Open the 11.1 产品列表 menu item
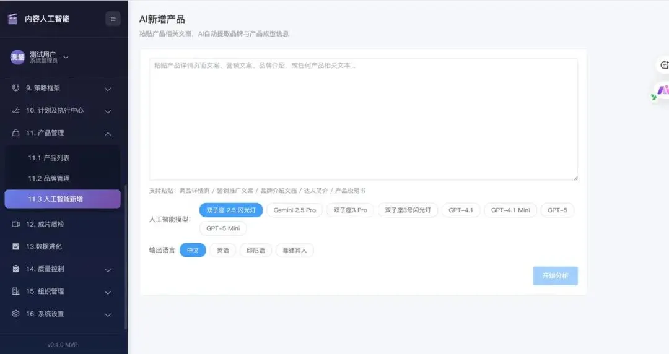The width and height of the screenshot is (669, 354). coord(49,158)
